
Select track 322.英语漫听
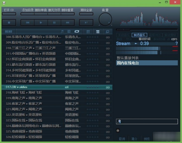click(x=57, y=115)
